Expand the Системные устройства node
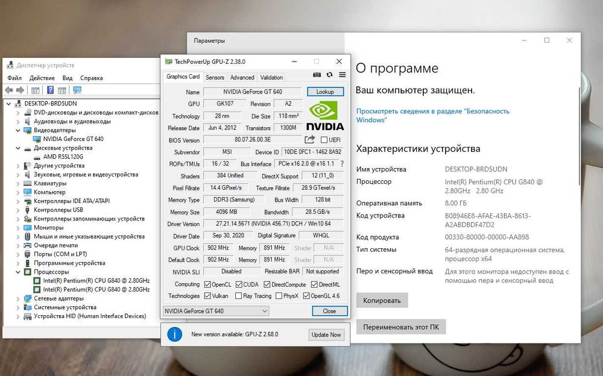603x376 pixels. pyautogui.click(x=17, y=307)
